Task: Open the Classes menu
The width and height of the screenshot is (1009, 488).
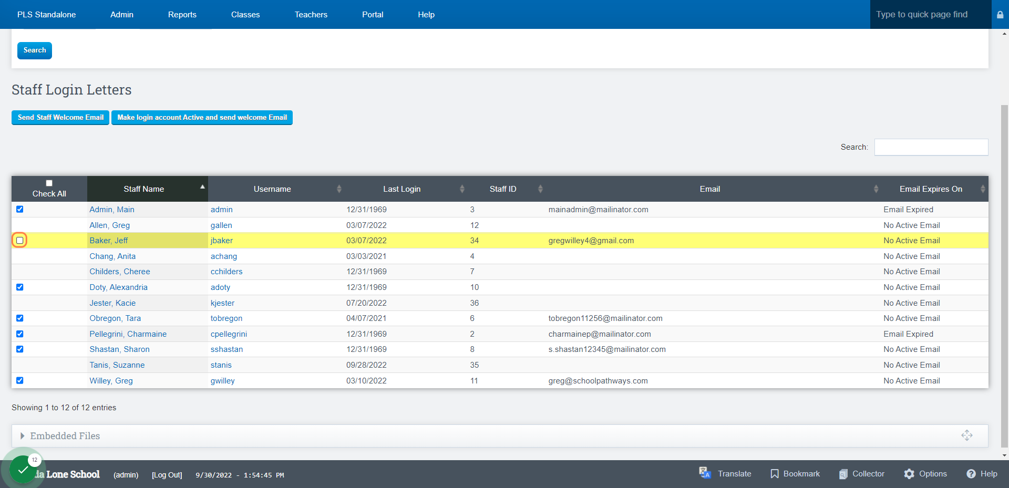Action: (245, 15)
